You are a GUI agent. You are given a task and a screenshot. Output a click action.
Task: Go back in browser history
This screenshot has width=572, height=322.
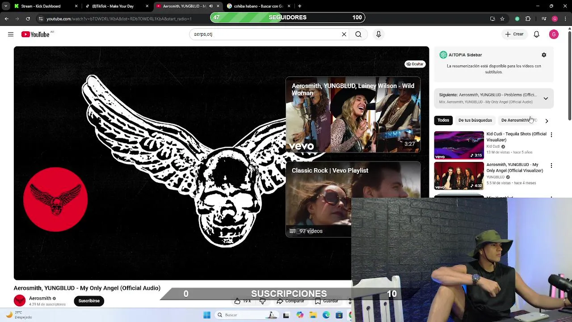(x=6, y=19)
